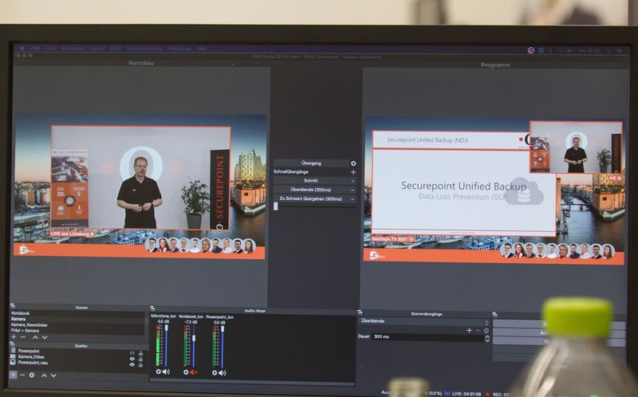Viewport: 638px width, 397px height.
Task: Open the dropdown arrow on the Schnitt quick transition
Action: 352,181
